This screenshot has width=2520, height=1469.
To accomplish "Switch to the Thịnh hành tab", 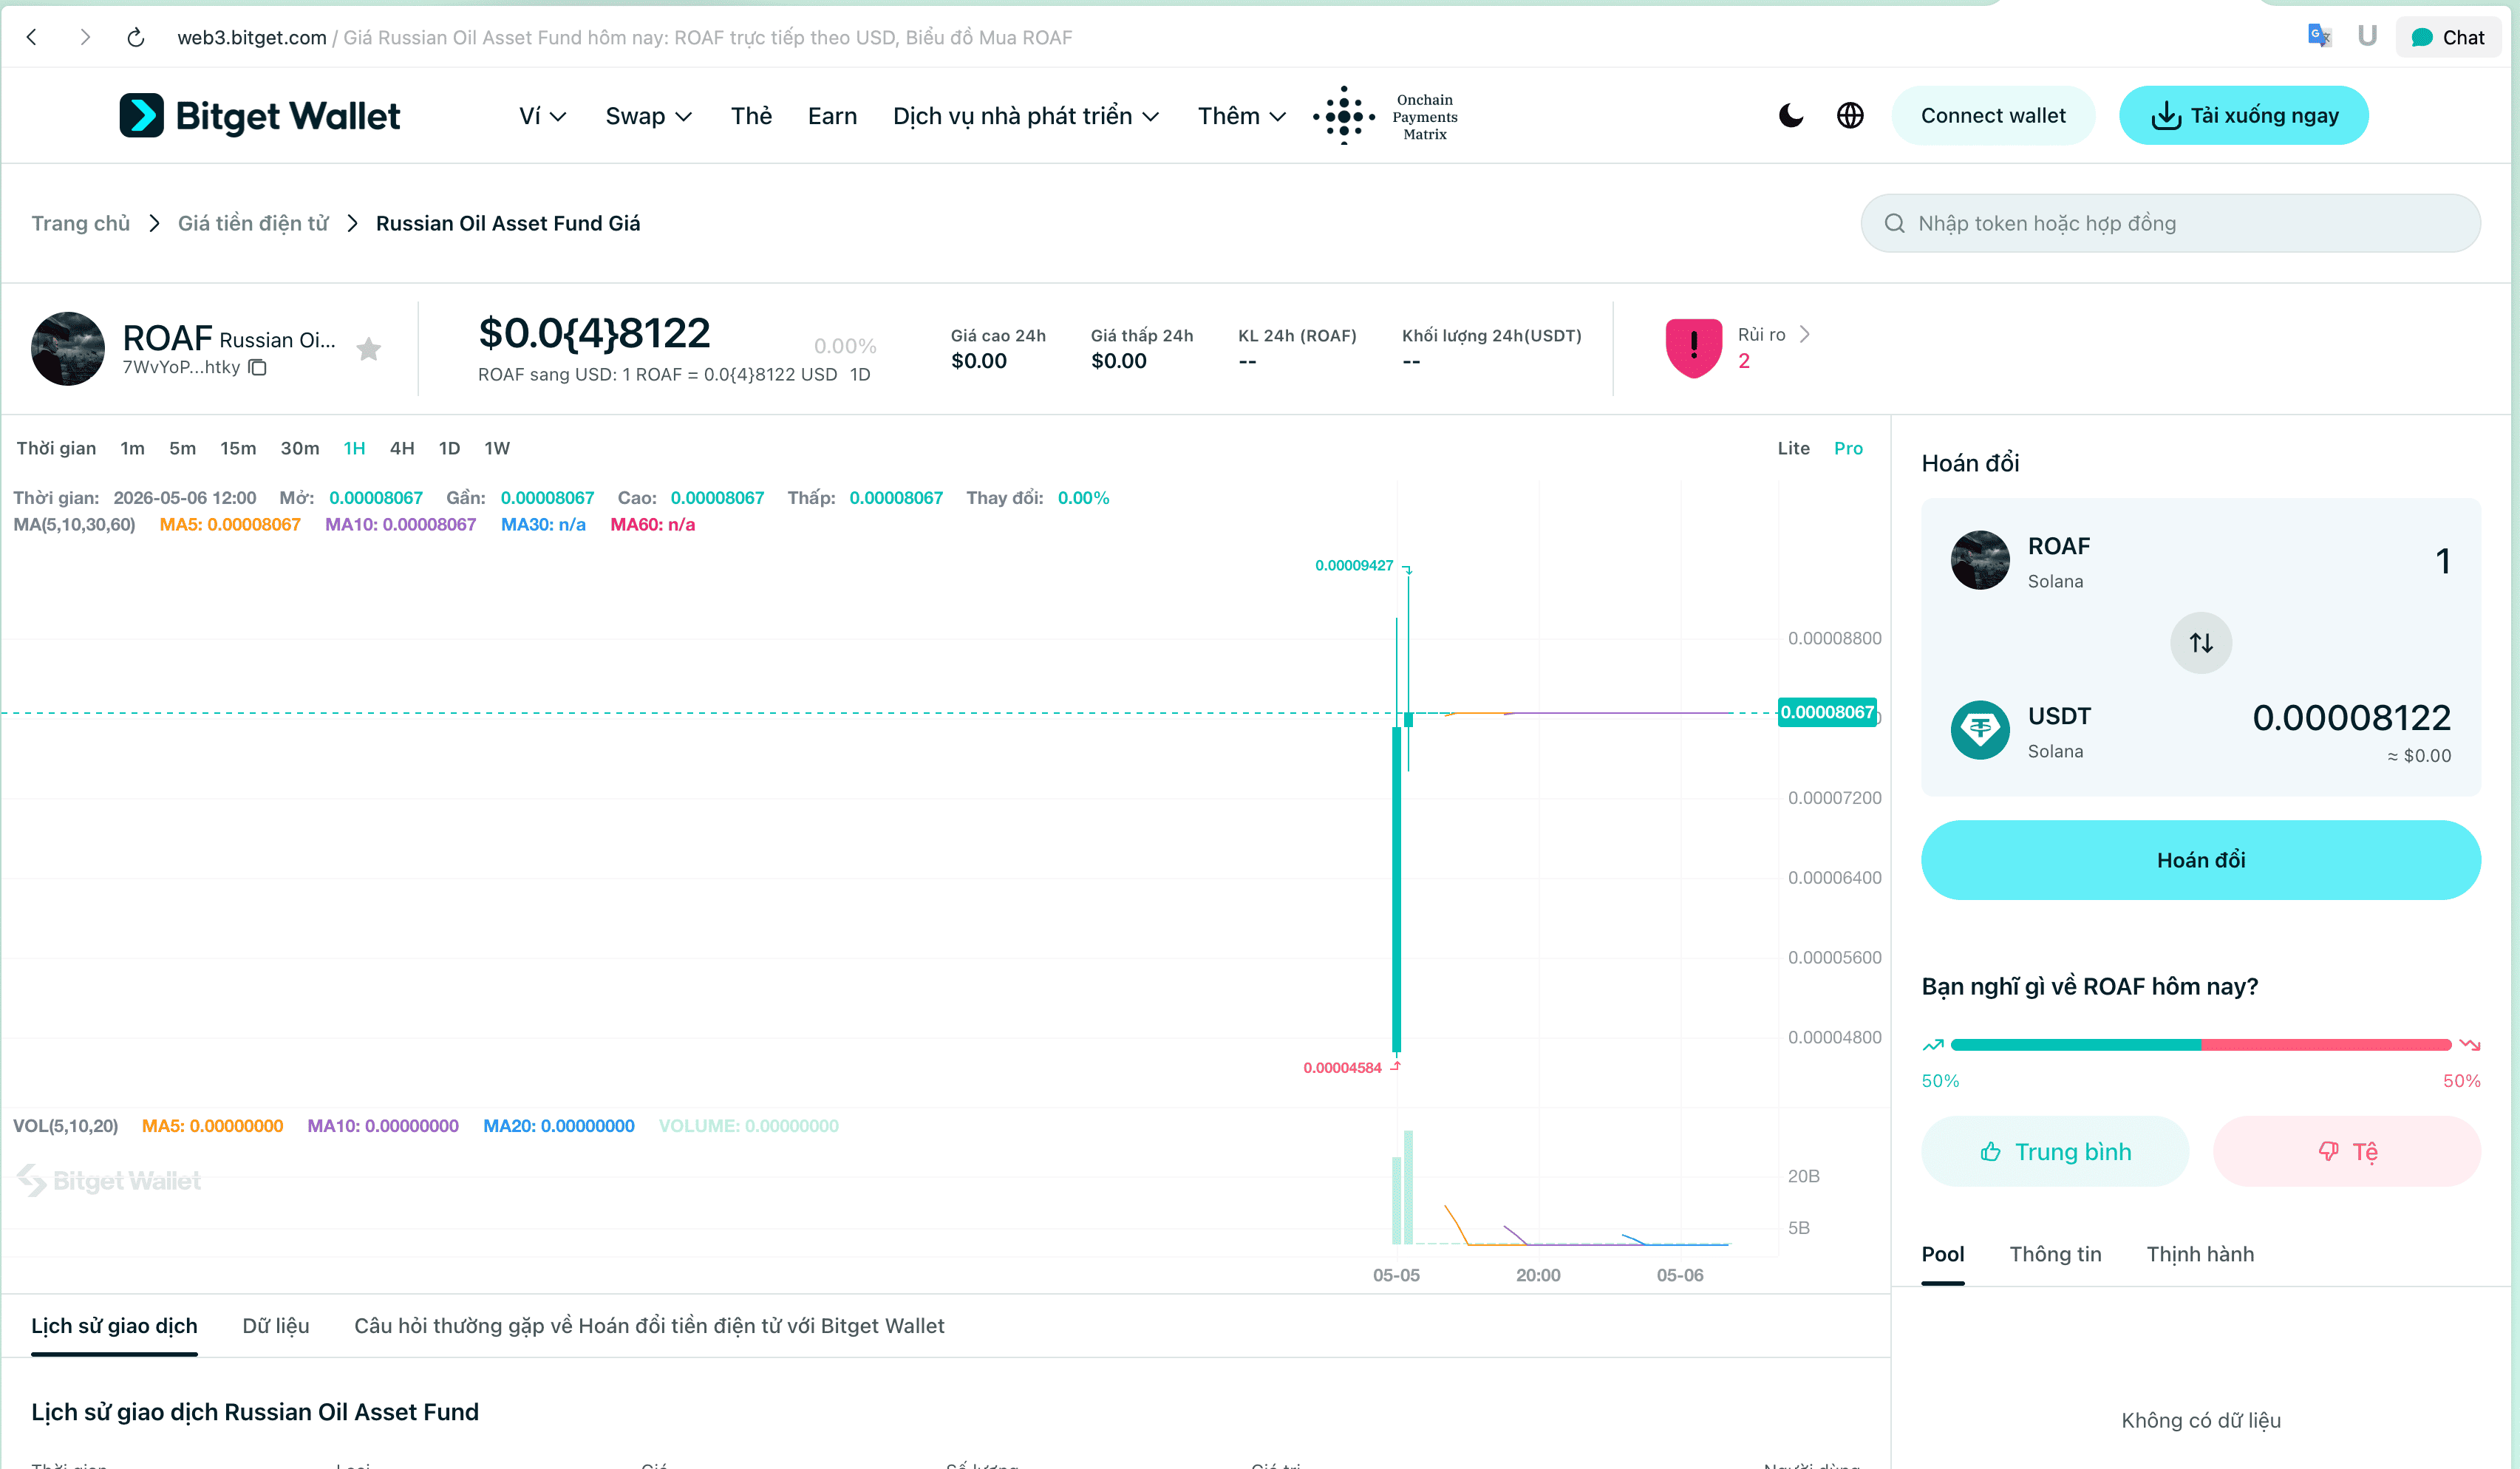I will tap(2200, 1254).
